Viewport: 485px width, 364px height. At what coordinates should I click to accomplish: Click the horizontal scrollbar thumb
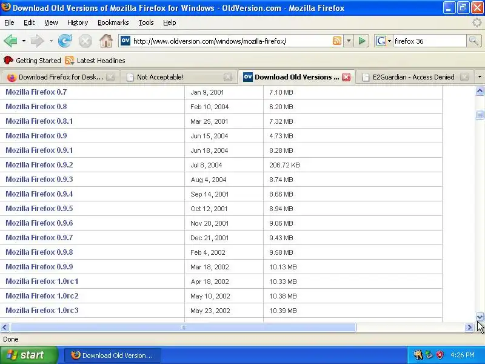183,327
